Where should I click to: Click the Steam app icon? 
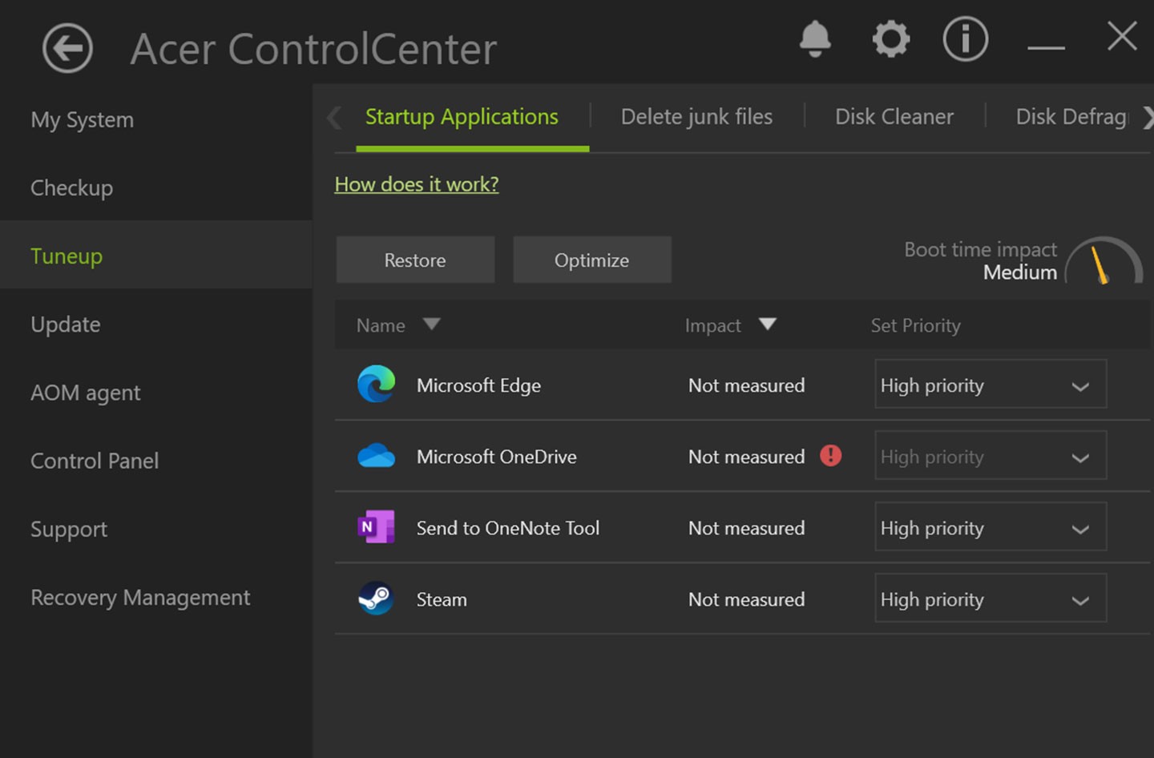point(376,599)
